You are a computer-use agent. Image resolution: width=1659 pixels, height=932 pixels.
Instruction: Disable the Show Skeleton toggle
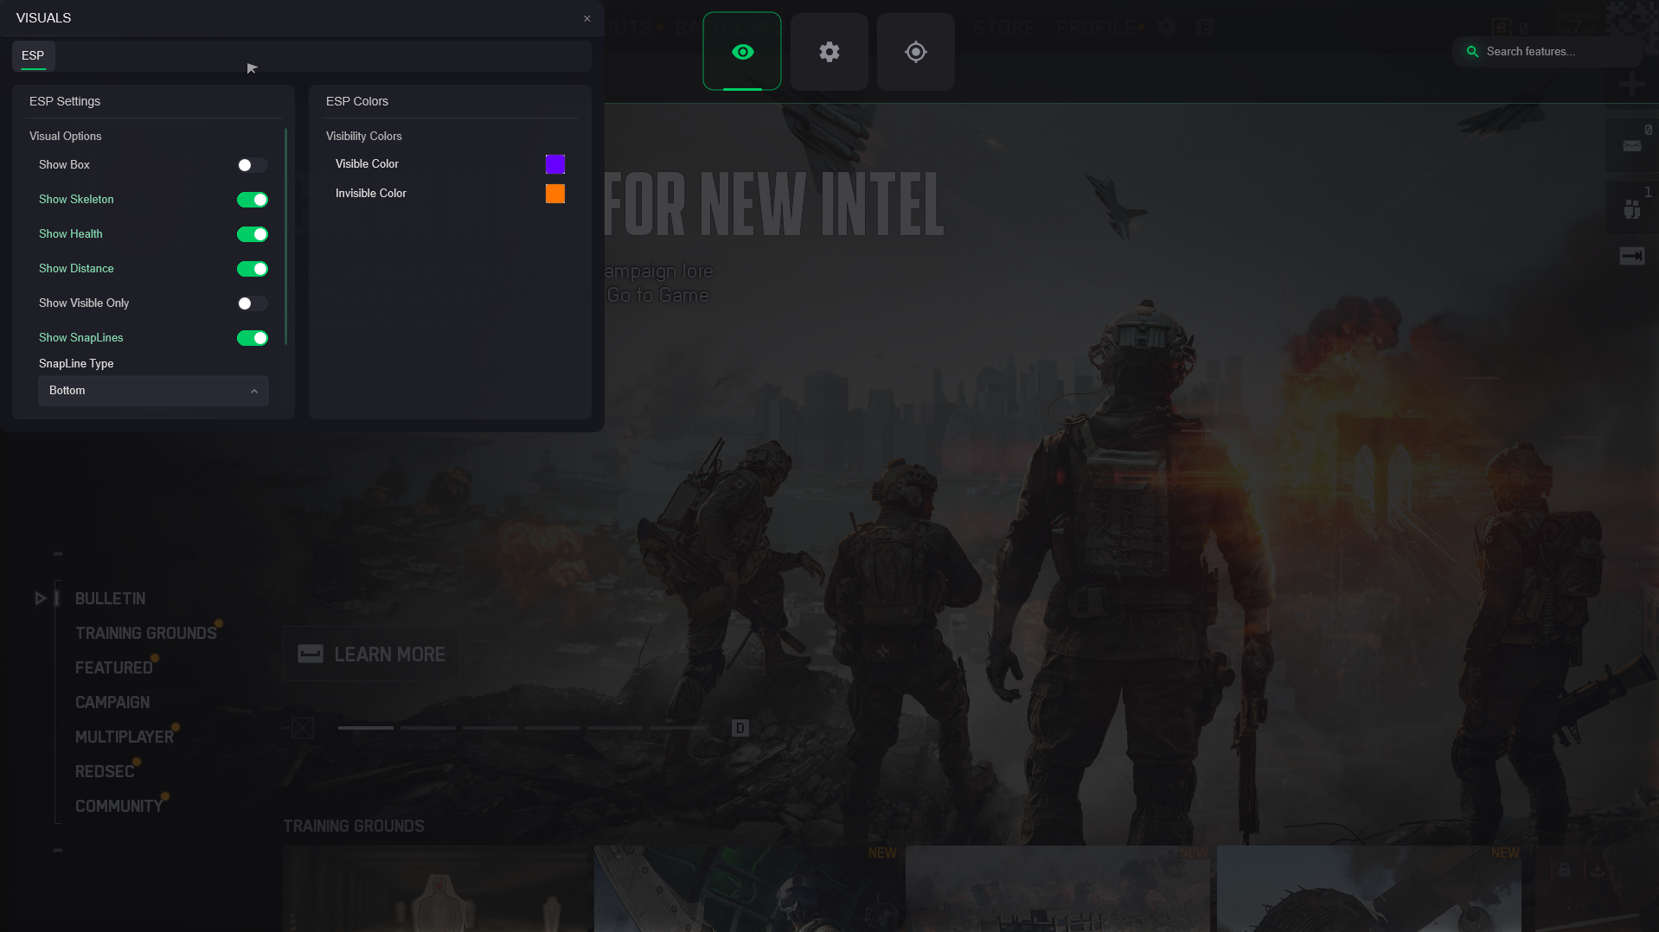tap(252, 200)
